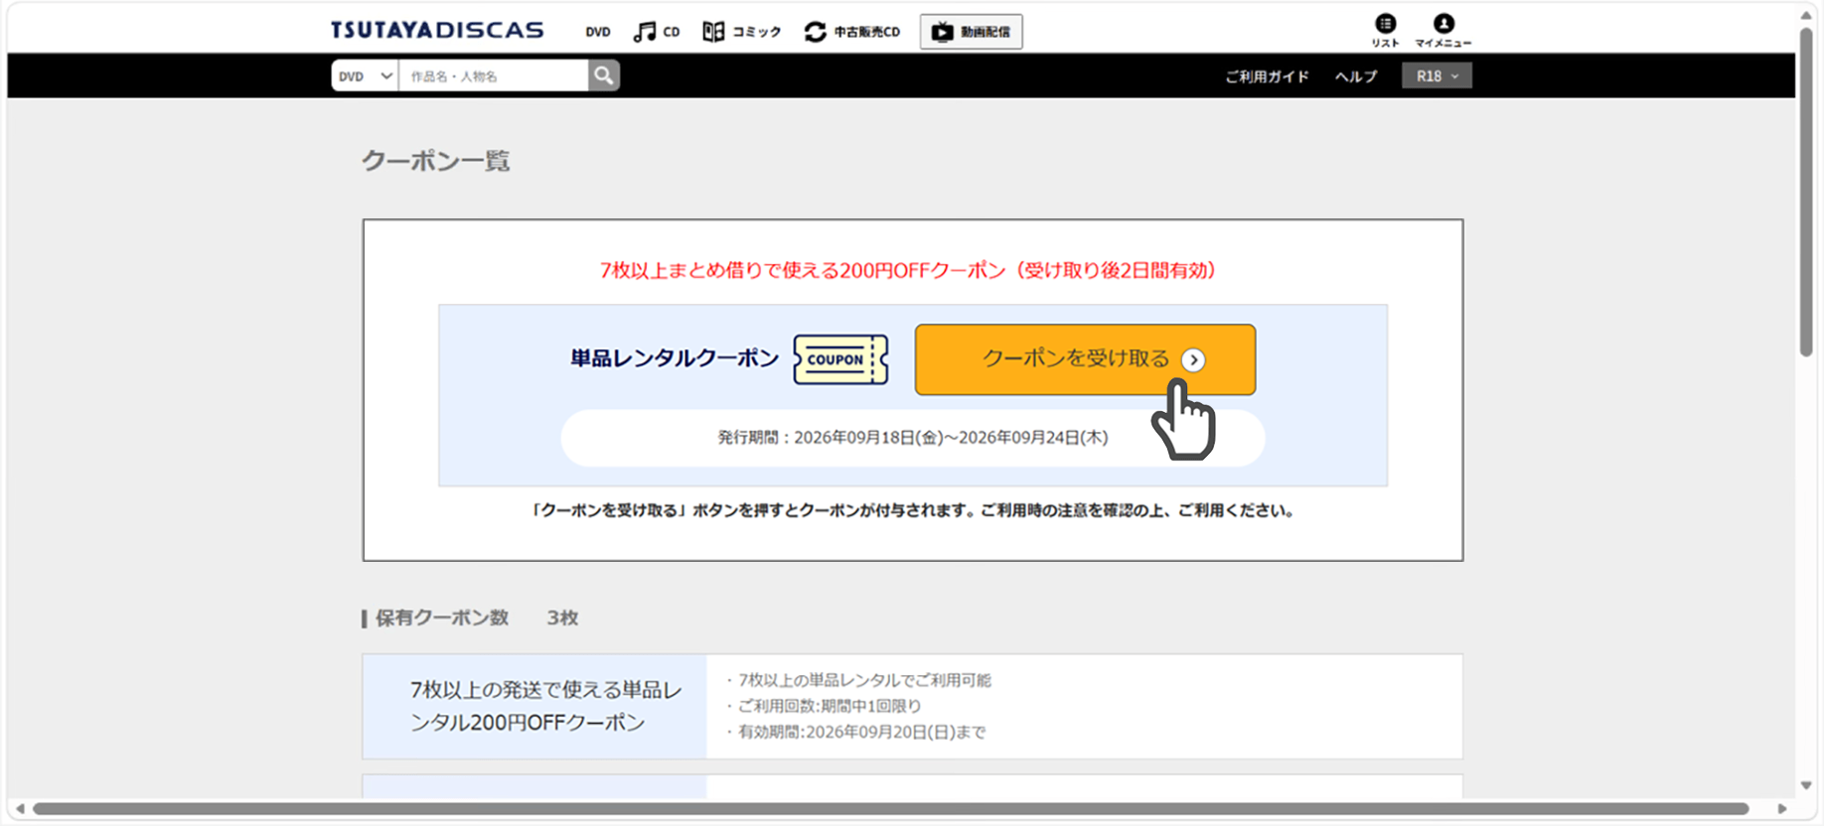The width and height of the screenshot is (1824, 826).
Task: Click the クーポンを受け取る button
Action: 1085,359
